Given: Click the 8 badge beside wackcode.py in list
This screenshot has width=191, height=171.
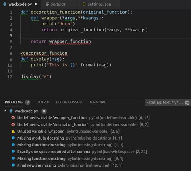Looking at the screenshot, I should [44, 111].
